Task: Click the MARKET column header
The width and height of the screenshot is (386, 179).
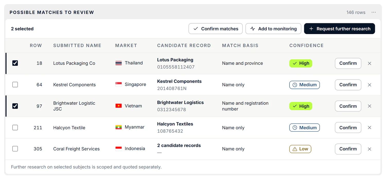Action: (126, 46)
